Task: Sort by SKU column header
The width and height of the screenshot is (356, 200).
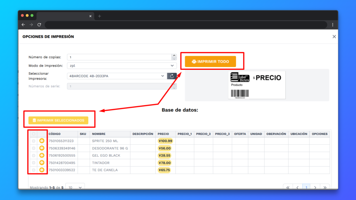Action: pyautogui.click(x=83, y=134)
